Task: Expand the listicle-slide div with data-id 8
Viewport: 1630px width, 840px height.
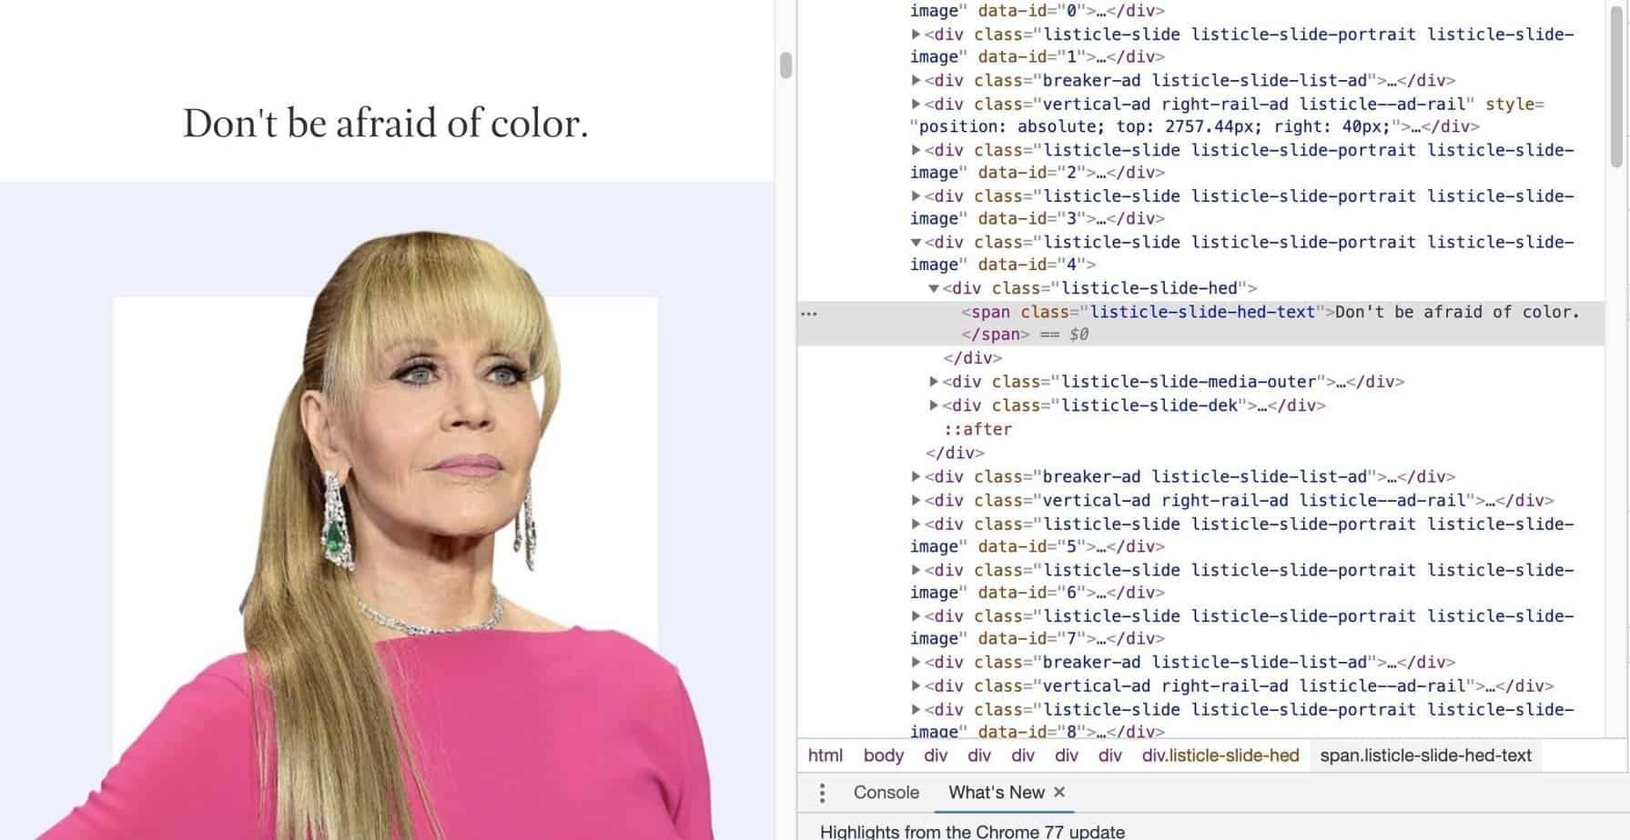Action: tap(916, 710)
